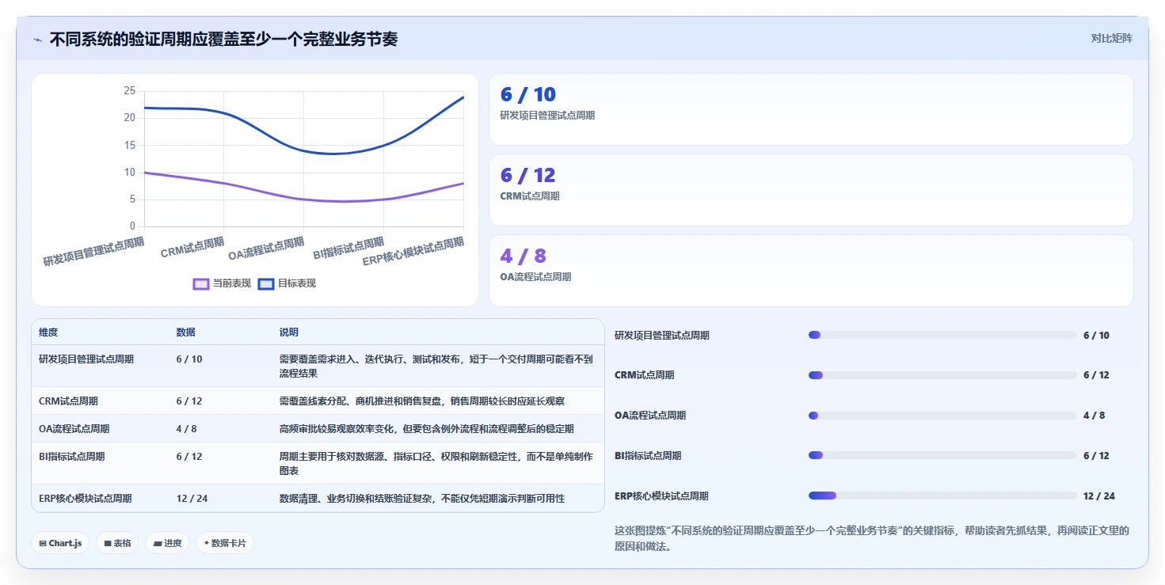1165x585 pixels.
Task: Click the OA流程试点周期 chart axis label
Action: click(x=266, y=249)
